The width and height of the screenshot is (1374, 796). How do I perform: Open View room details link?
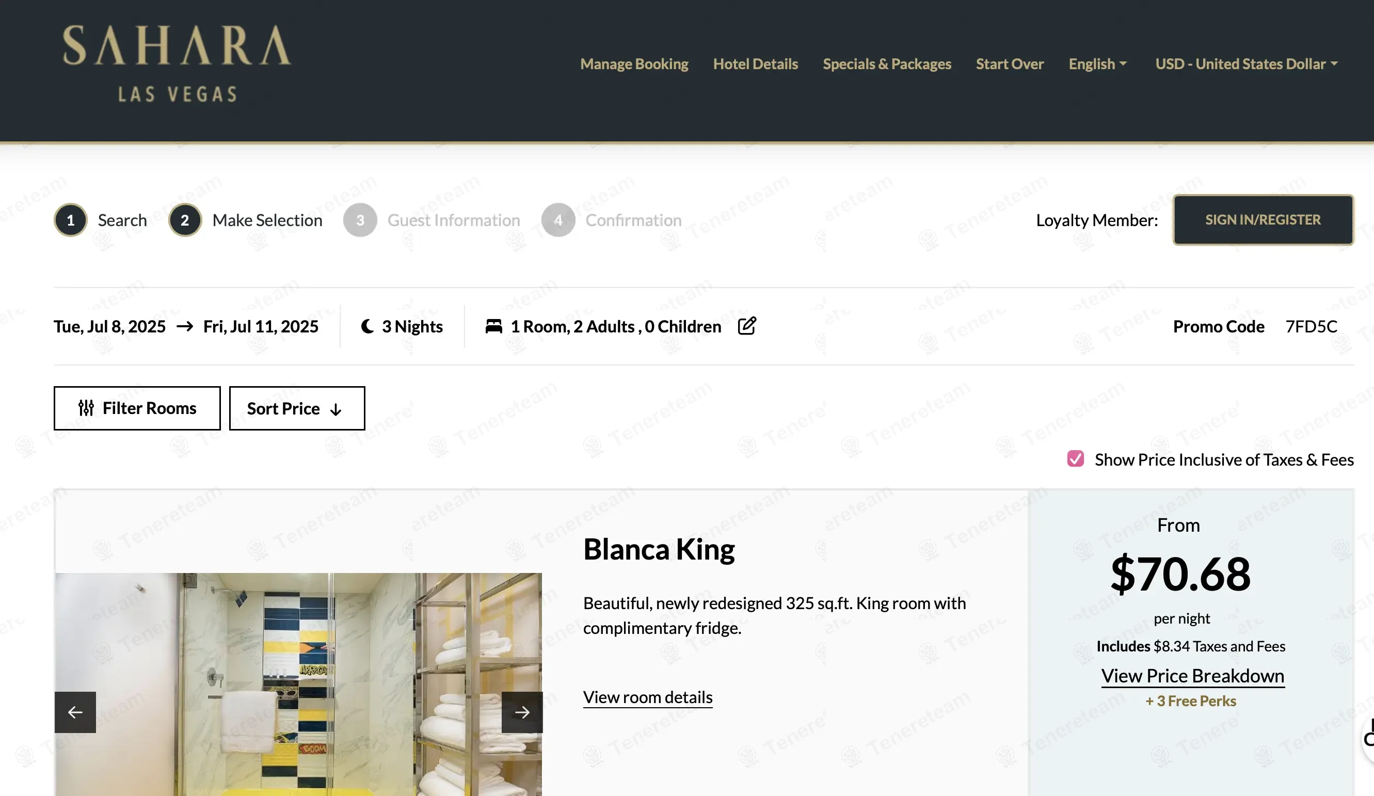point(647,697)
